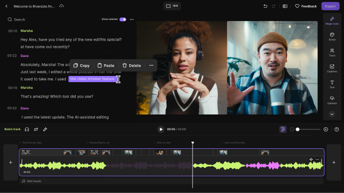Open the Brand panel
Viewport: 344px width, 193px height.
click(332, 36)
